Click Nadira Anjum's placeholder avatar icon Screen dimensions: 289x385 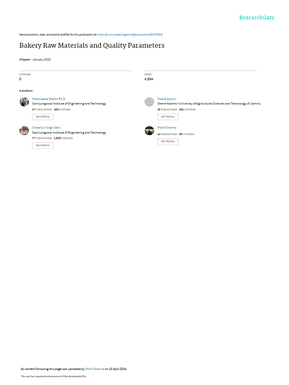tap(149, 102)
